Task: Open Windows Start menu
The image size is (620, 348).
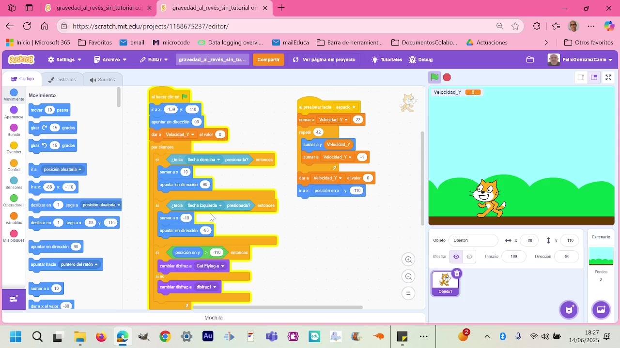Action: coord(15,336)
